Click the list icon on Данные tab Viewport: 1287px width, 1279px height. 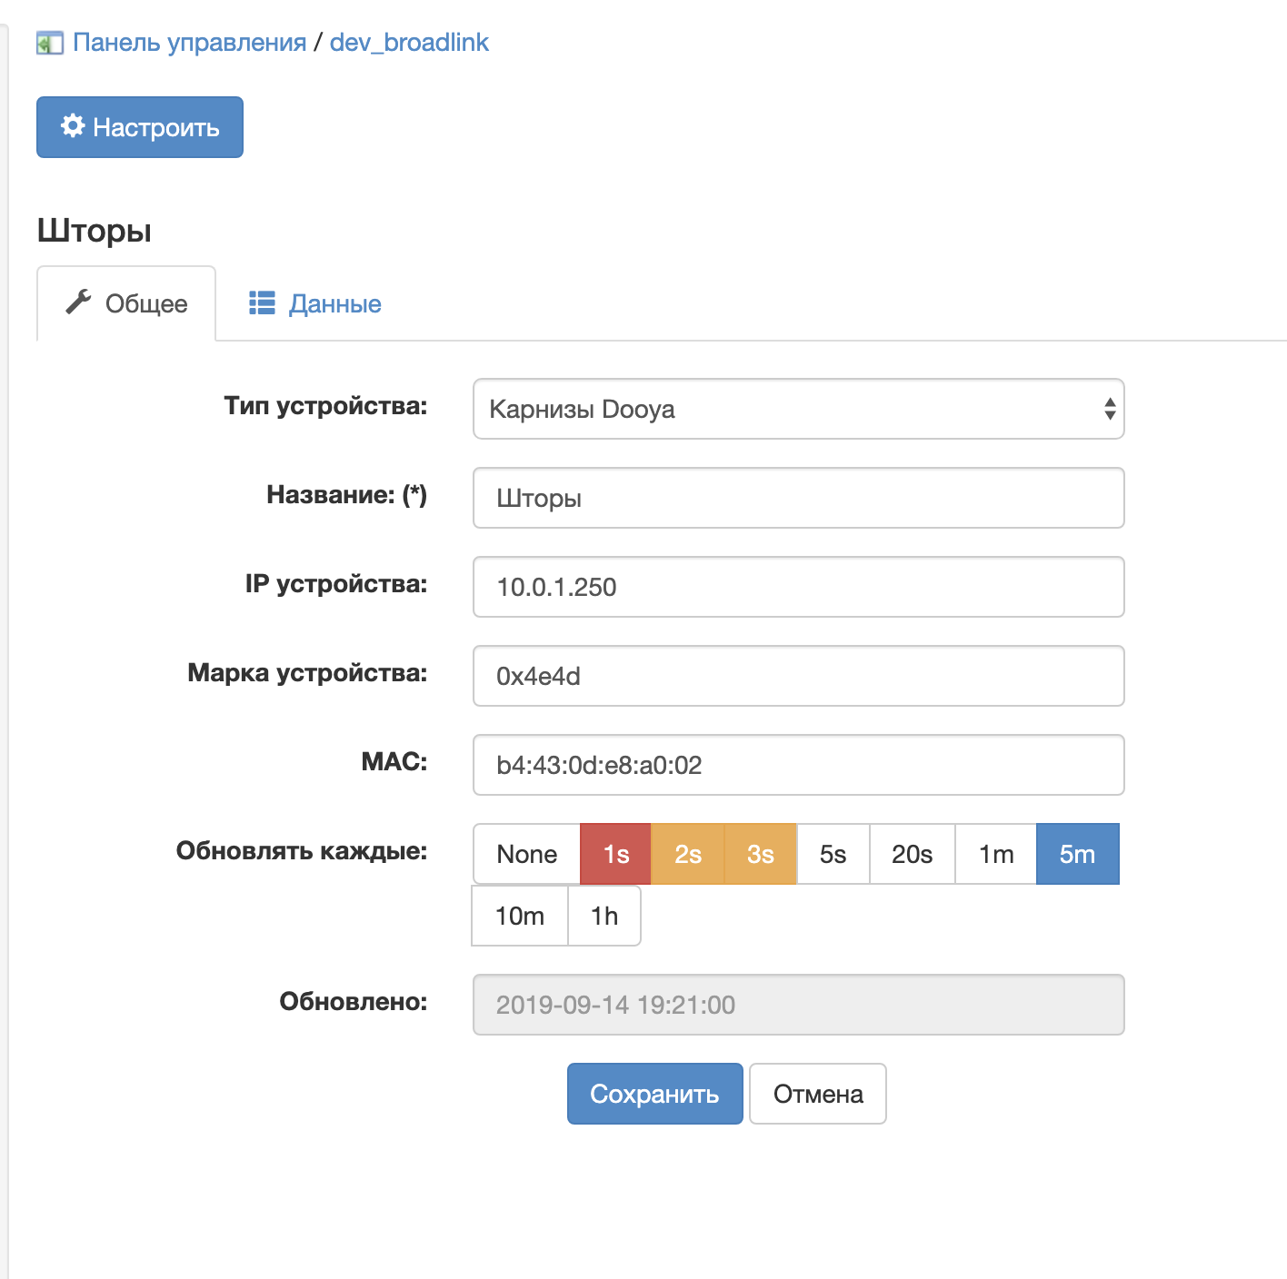tap(260, 302)
